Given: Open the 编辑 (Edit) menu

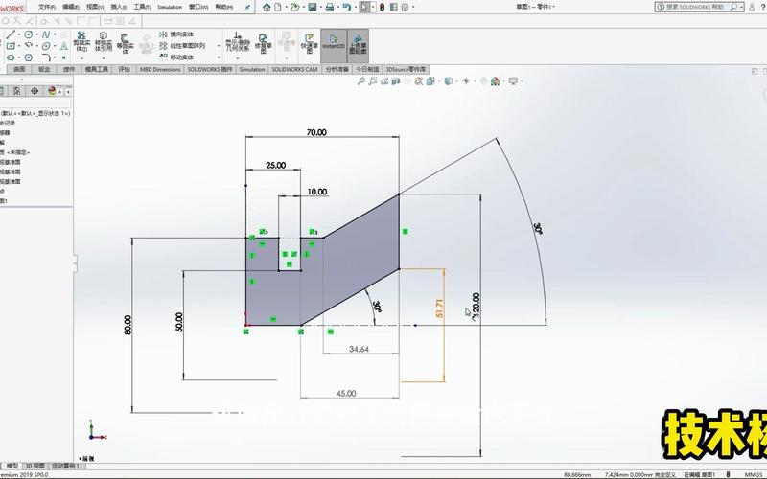Looking at the screenshot, I should pos(70,7).
